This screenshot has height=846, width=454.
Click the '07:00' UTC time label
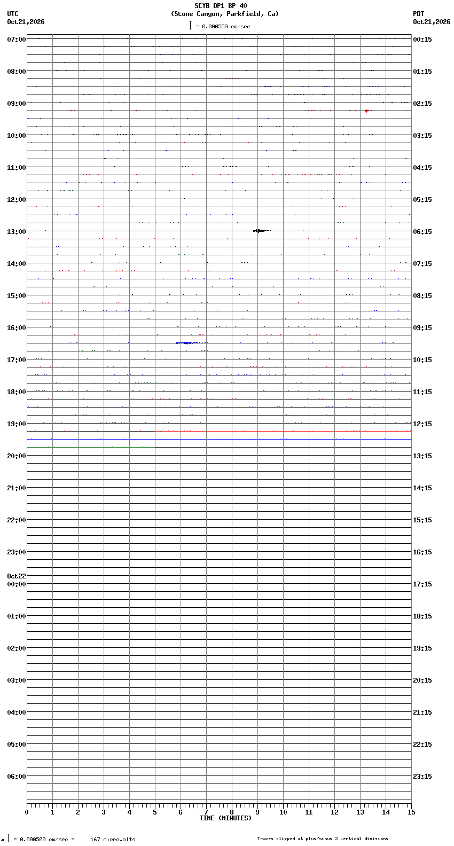coord(17,40)
